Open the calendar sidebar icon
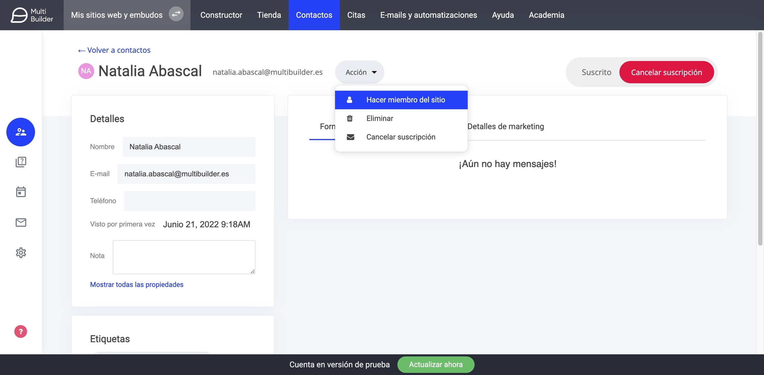 point(21,192)
